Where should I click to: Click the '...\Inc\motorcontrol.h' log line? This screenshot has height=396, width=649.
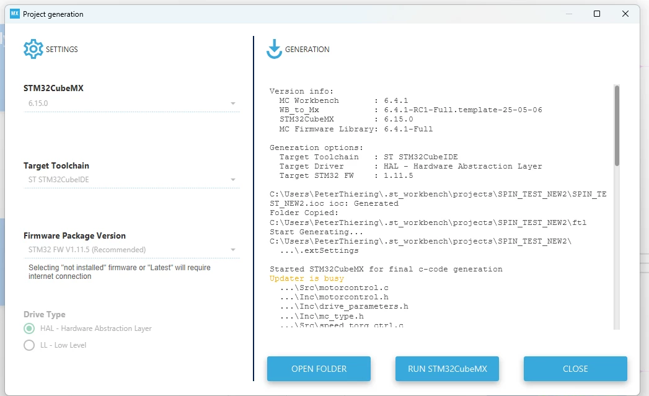pos(334,297)
